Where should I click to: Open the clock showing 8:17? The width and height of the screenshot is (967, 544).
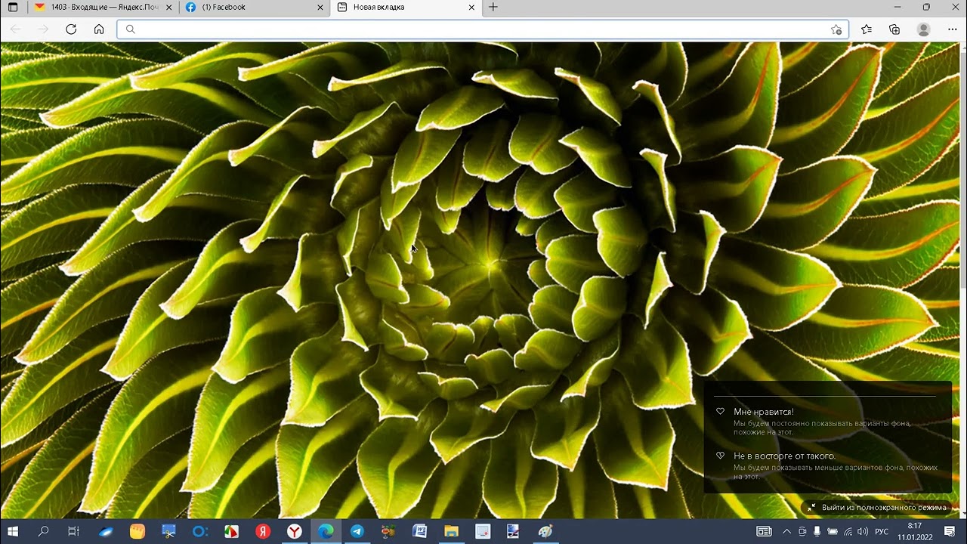(x=915, y=532)
